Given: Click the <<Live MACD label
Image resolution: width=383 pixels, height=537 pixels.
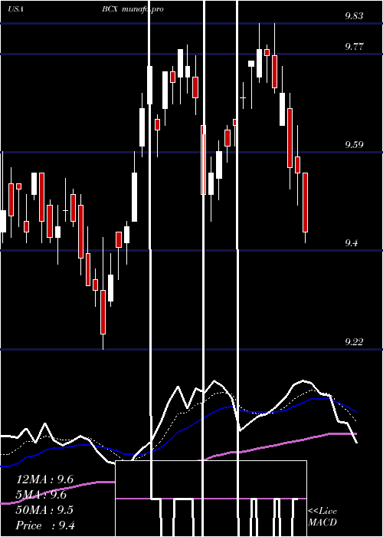Looking at the screenshot, I should coord(322,517).
